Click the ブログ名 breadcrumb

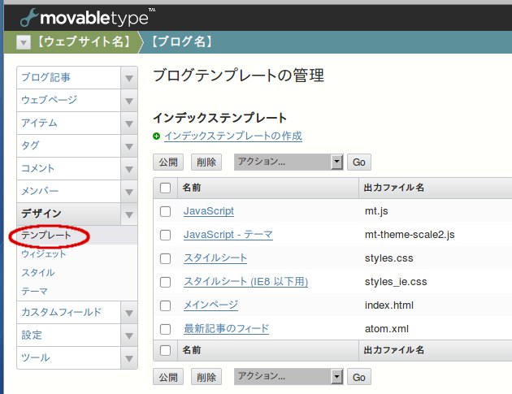pos(183,42)
